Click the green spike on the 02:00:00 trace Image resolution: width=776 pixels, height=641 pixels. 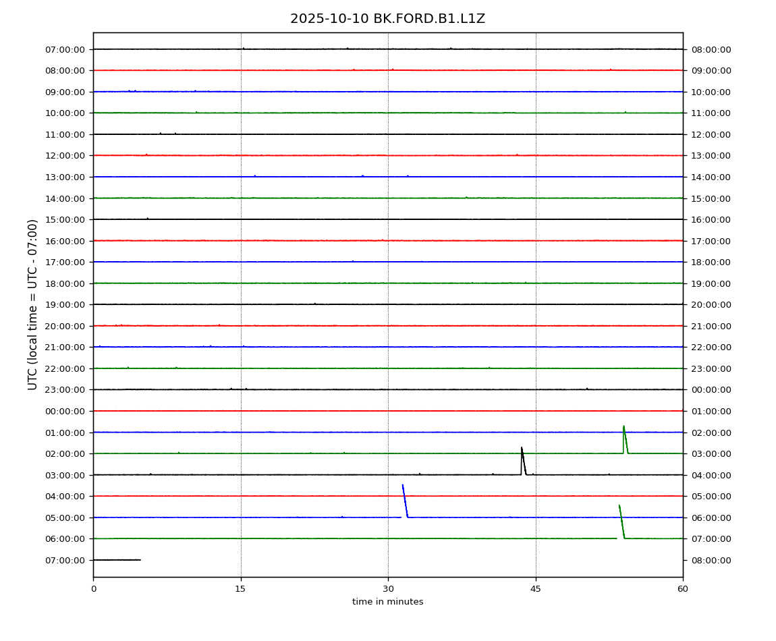[625, 439]
